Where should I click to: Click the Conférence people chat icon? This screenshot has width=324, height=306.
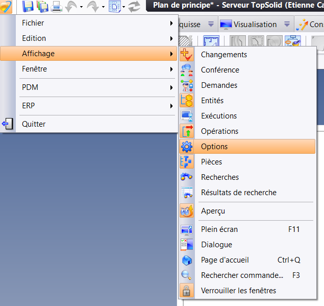[x=187, y=70]
